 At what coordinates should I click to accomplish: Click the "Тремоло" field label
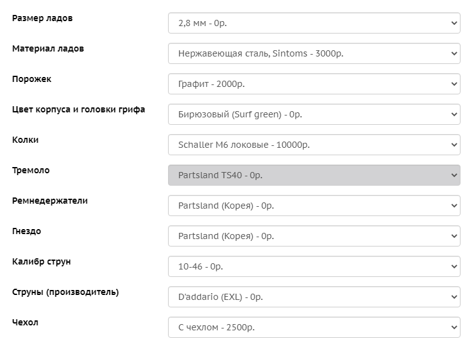point(31,170)
